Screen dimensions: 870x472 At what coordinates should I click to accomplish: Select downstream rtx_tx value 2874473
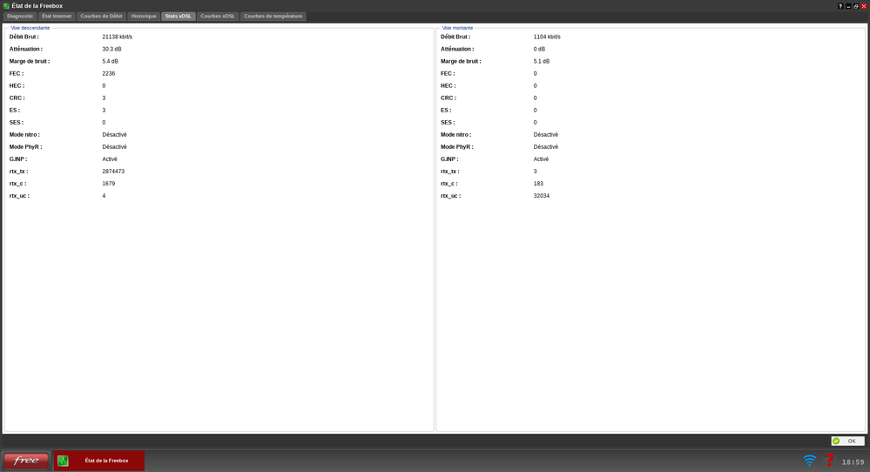(x=113, y=172)
